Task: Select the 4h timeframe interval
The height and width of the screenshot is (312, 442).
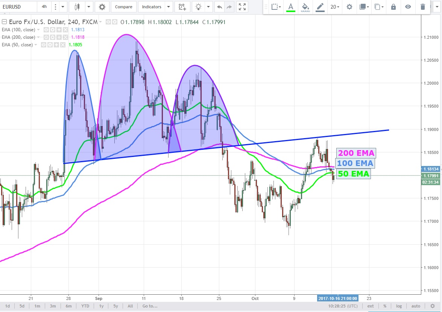Action: click(44, 7)
